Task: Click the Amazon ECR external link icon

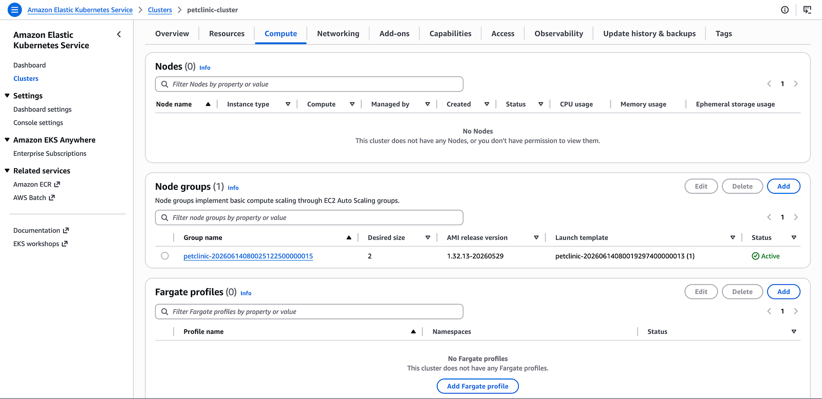Action: (x=57, y=184)
